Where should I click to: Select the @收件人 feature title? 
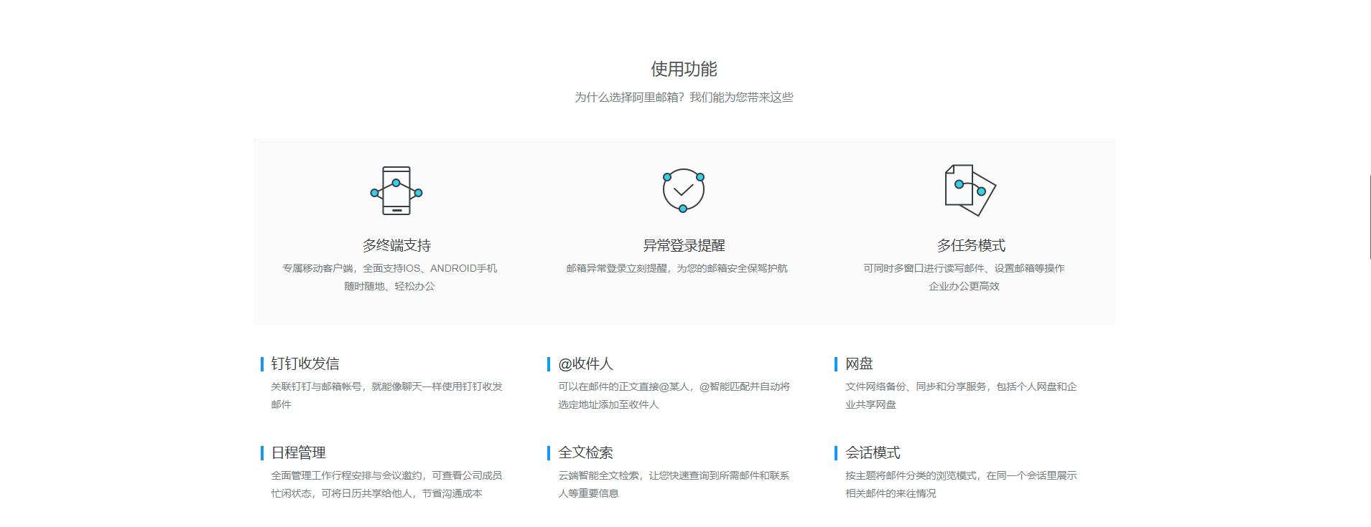(585, 364)
